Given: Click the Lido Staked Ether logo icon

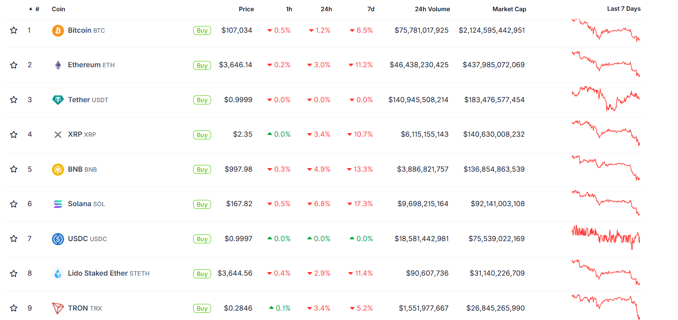Looking at the screenshot, I should click(58, 273).
